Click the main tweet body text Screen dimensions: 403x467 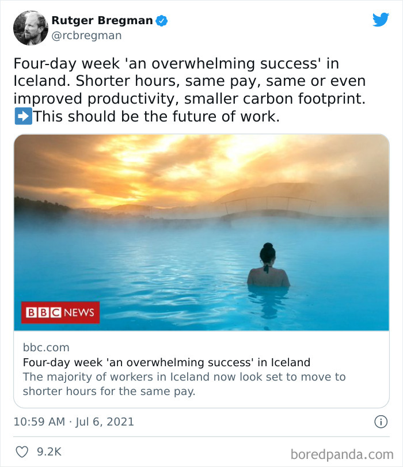point(196,89)
